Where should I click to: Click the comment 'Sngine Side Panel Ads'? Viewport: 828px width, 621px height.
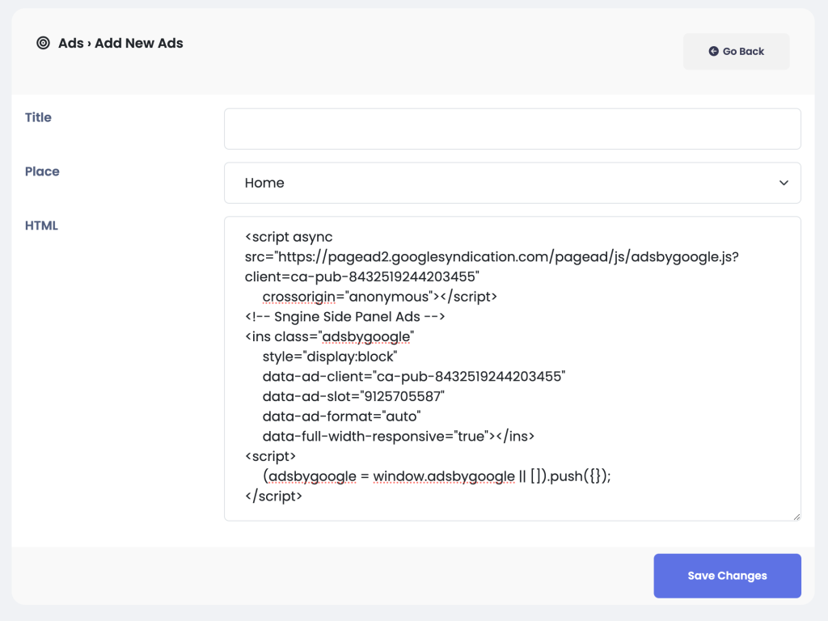[347, 317]
